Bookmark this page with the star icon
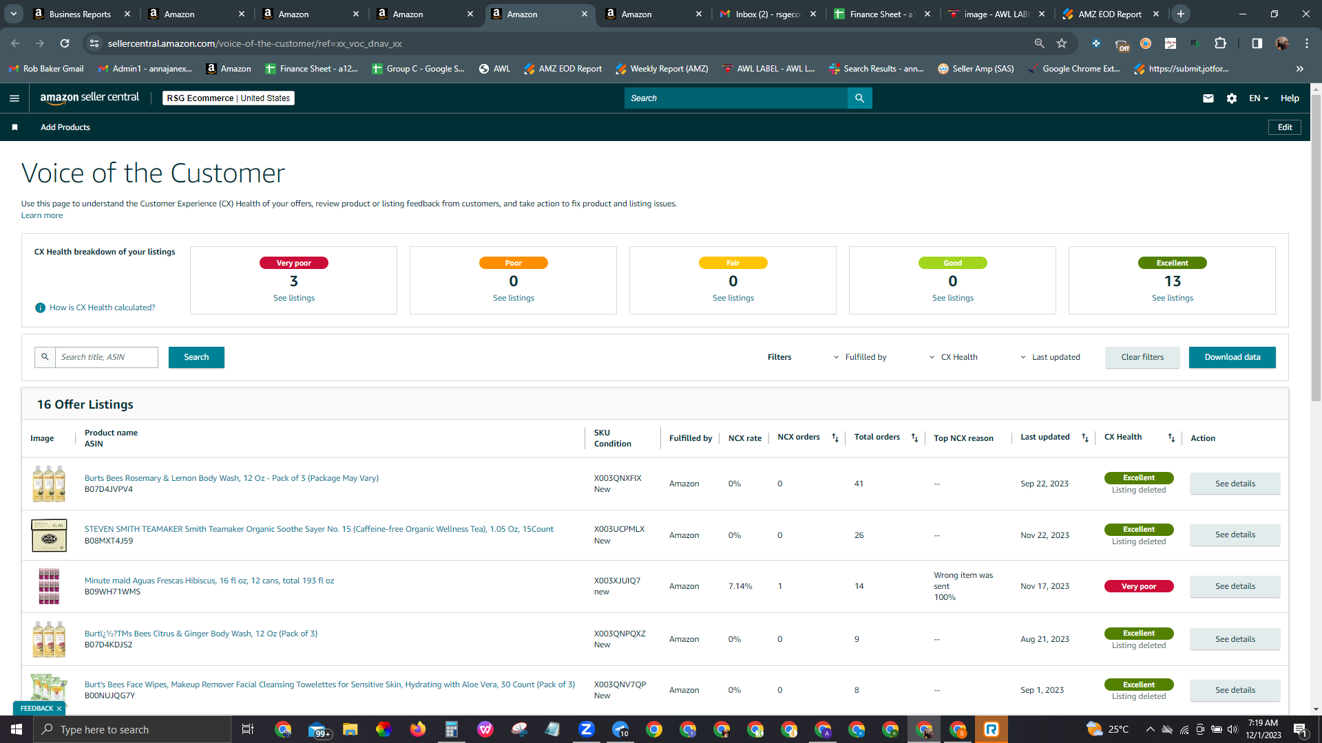Image resolution: width=1322 pixels, height=743 pixels. [x=1062, y=43]
